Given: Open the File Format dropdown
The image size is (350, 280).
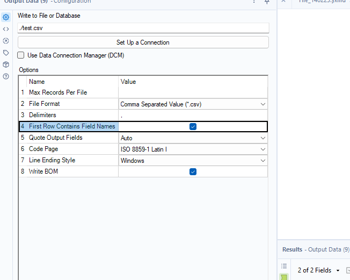Looking at the screenshot, I should (193, 104).
